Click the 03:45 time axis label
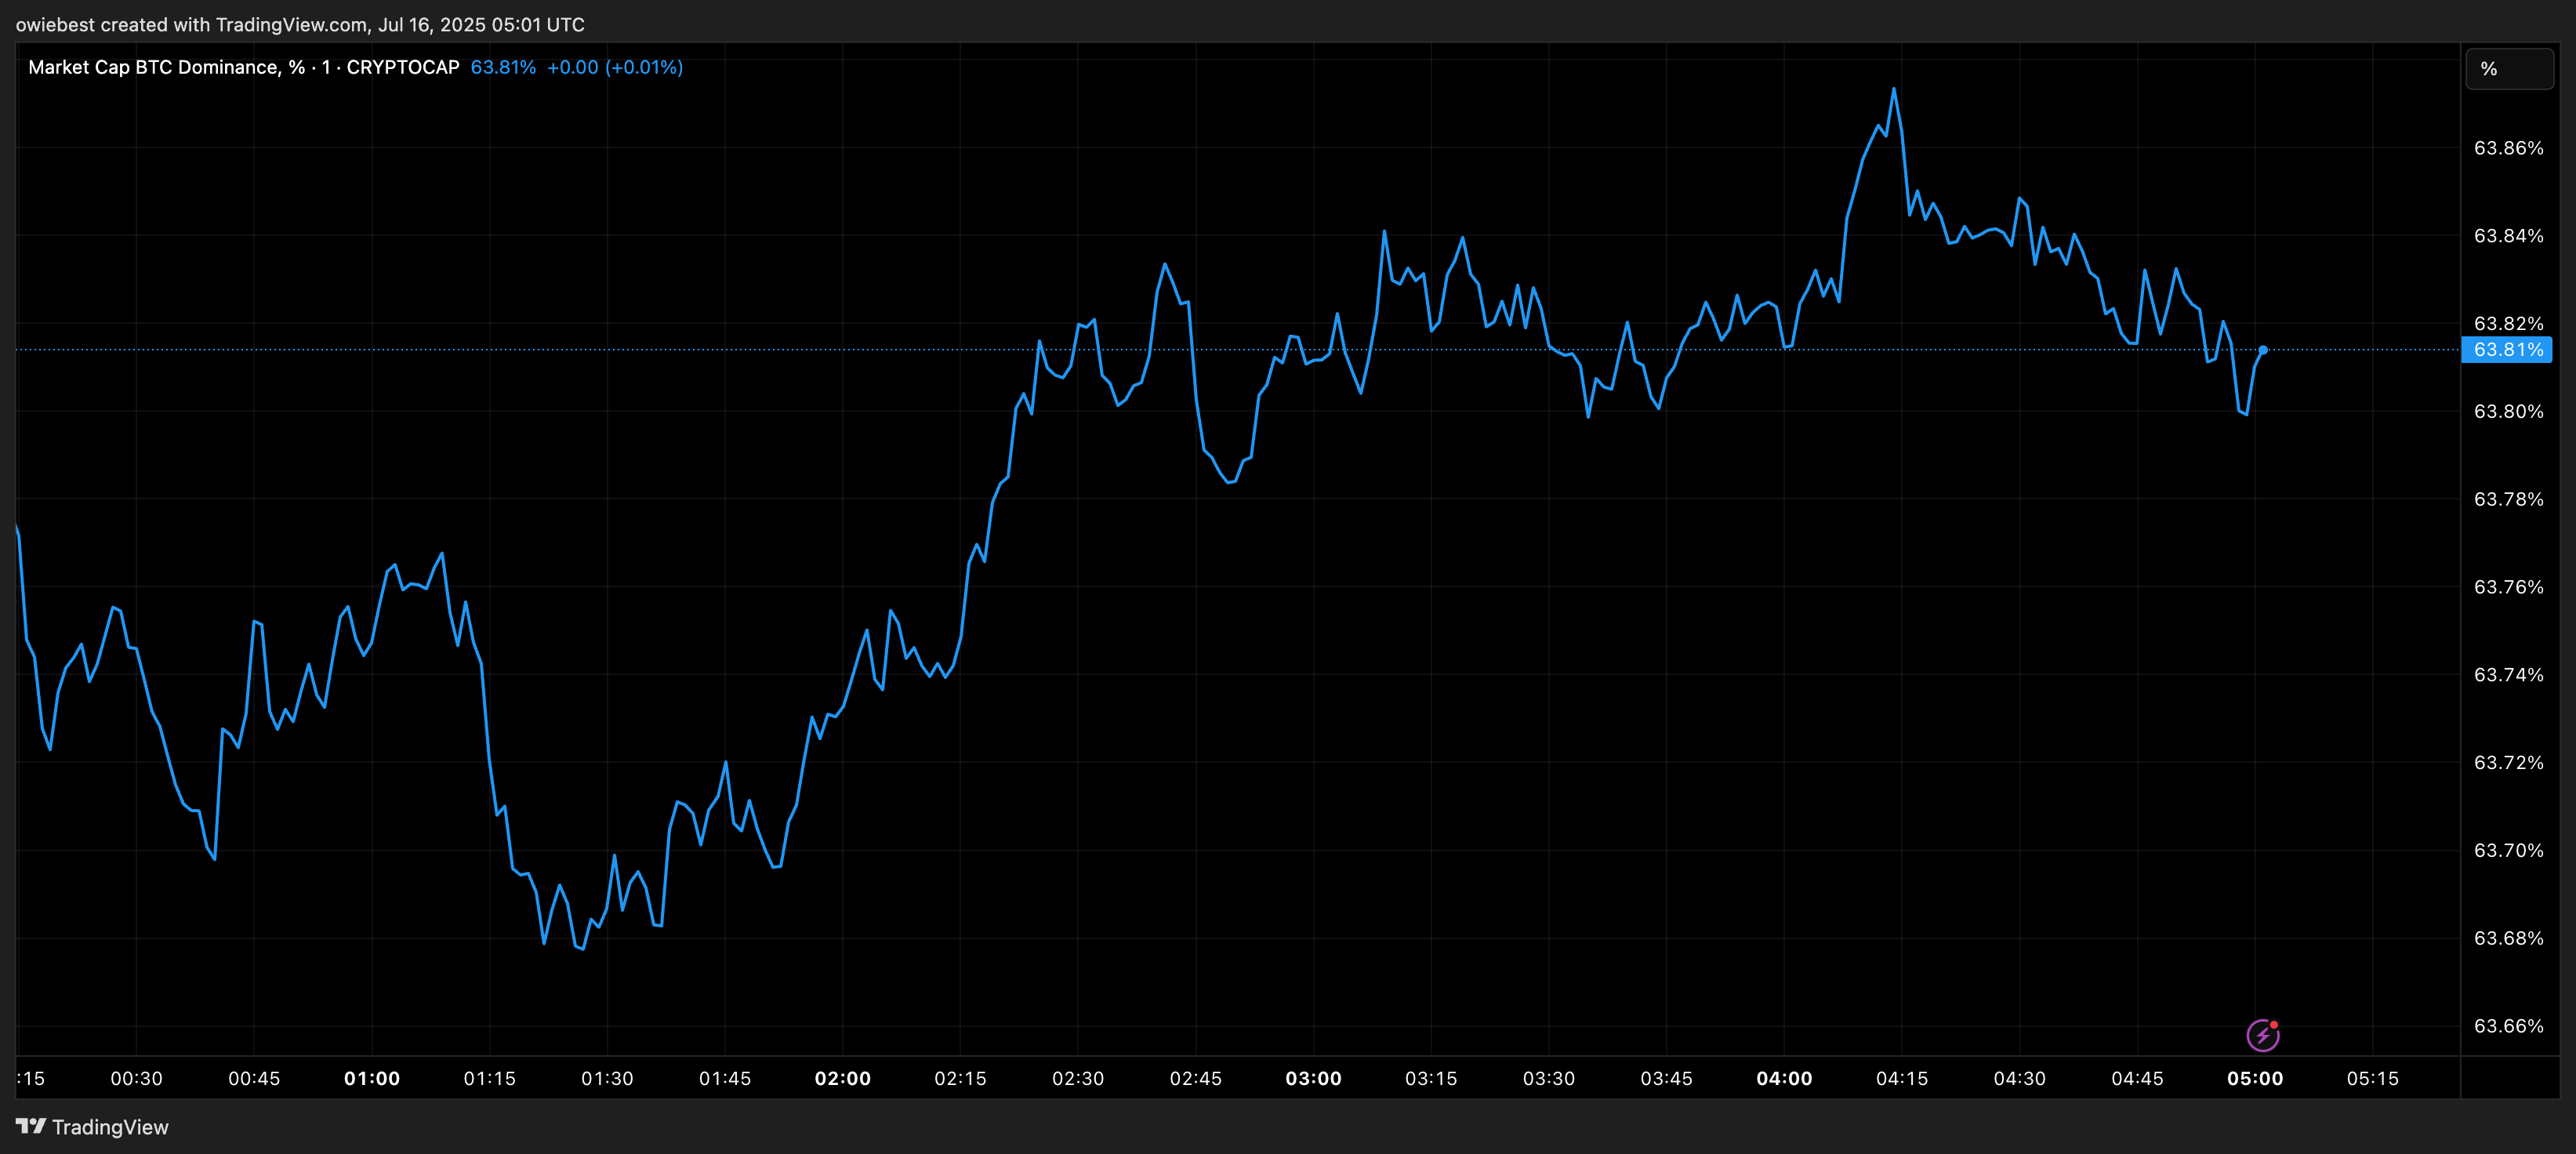Image resolution: width=2576 pixels, height=1154 pixels. pos(1667,1078)
